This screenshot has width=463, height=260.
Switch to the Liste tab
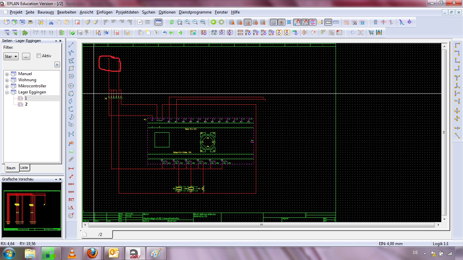point(24,168)
